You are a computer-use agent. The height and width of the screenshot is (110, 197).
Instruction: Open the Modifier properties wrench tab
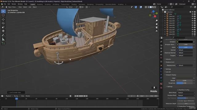point(161,68)
